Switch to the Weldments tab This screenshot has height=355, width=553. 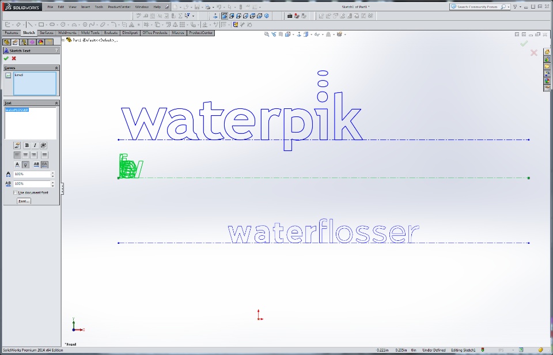click(67, 33)
